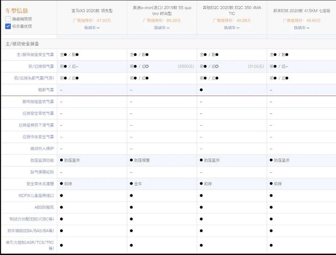Screen dimensions: 336x255
Task: Open 换辆车 dropdown for 奥迪e-tron
Action: [x=162, y=28]
